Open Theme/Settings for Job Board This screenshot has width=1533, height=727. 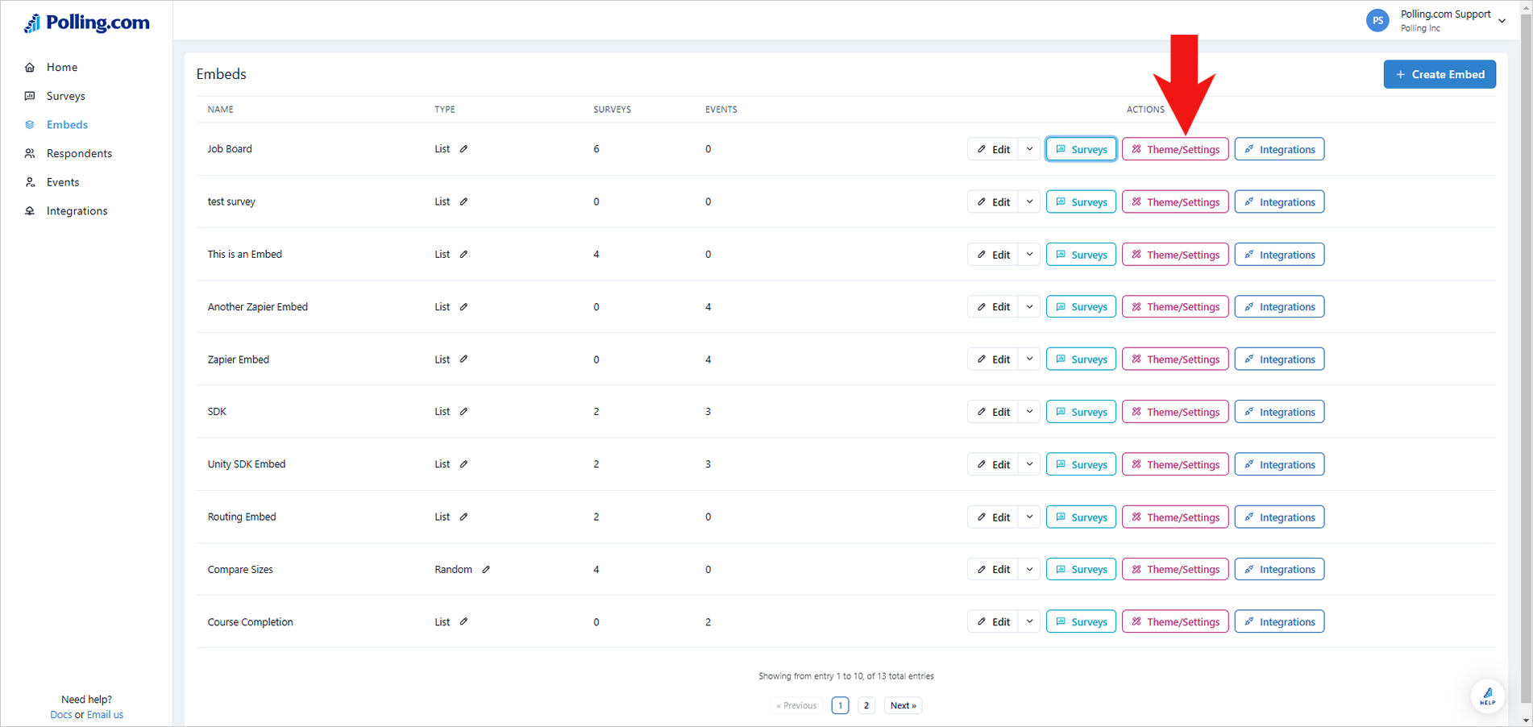point(1175,149)
